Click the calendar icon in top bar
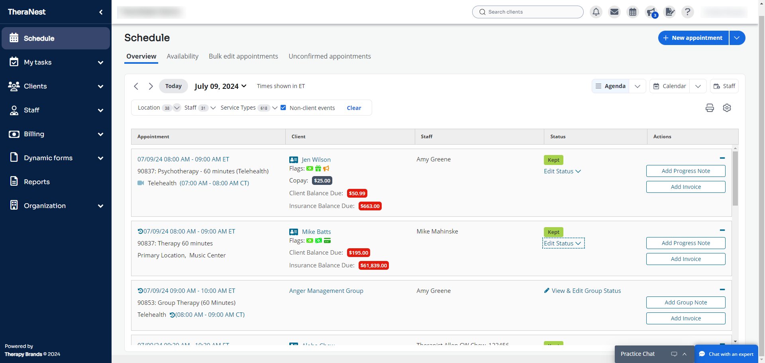This screenshot has height=363, width=765. click(633, 12)
